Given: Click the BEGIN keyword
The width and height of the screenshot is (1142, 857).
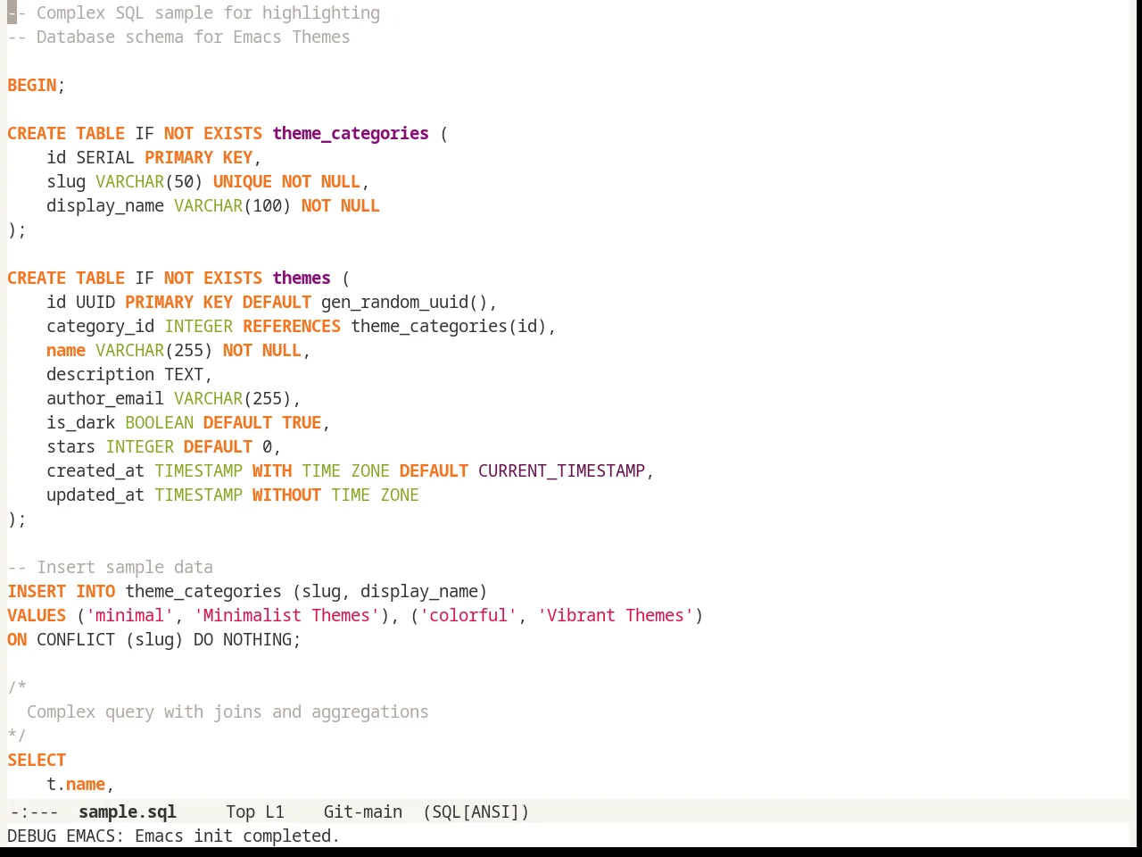Looking at the screenshot, I should click(32, 86).
